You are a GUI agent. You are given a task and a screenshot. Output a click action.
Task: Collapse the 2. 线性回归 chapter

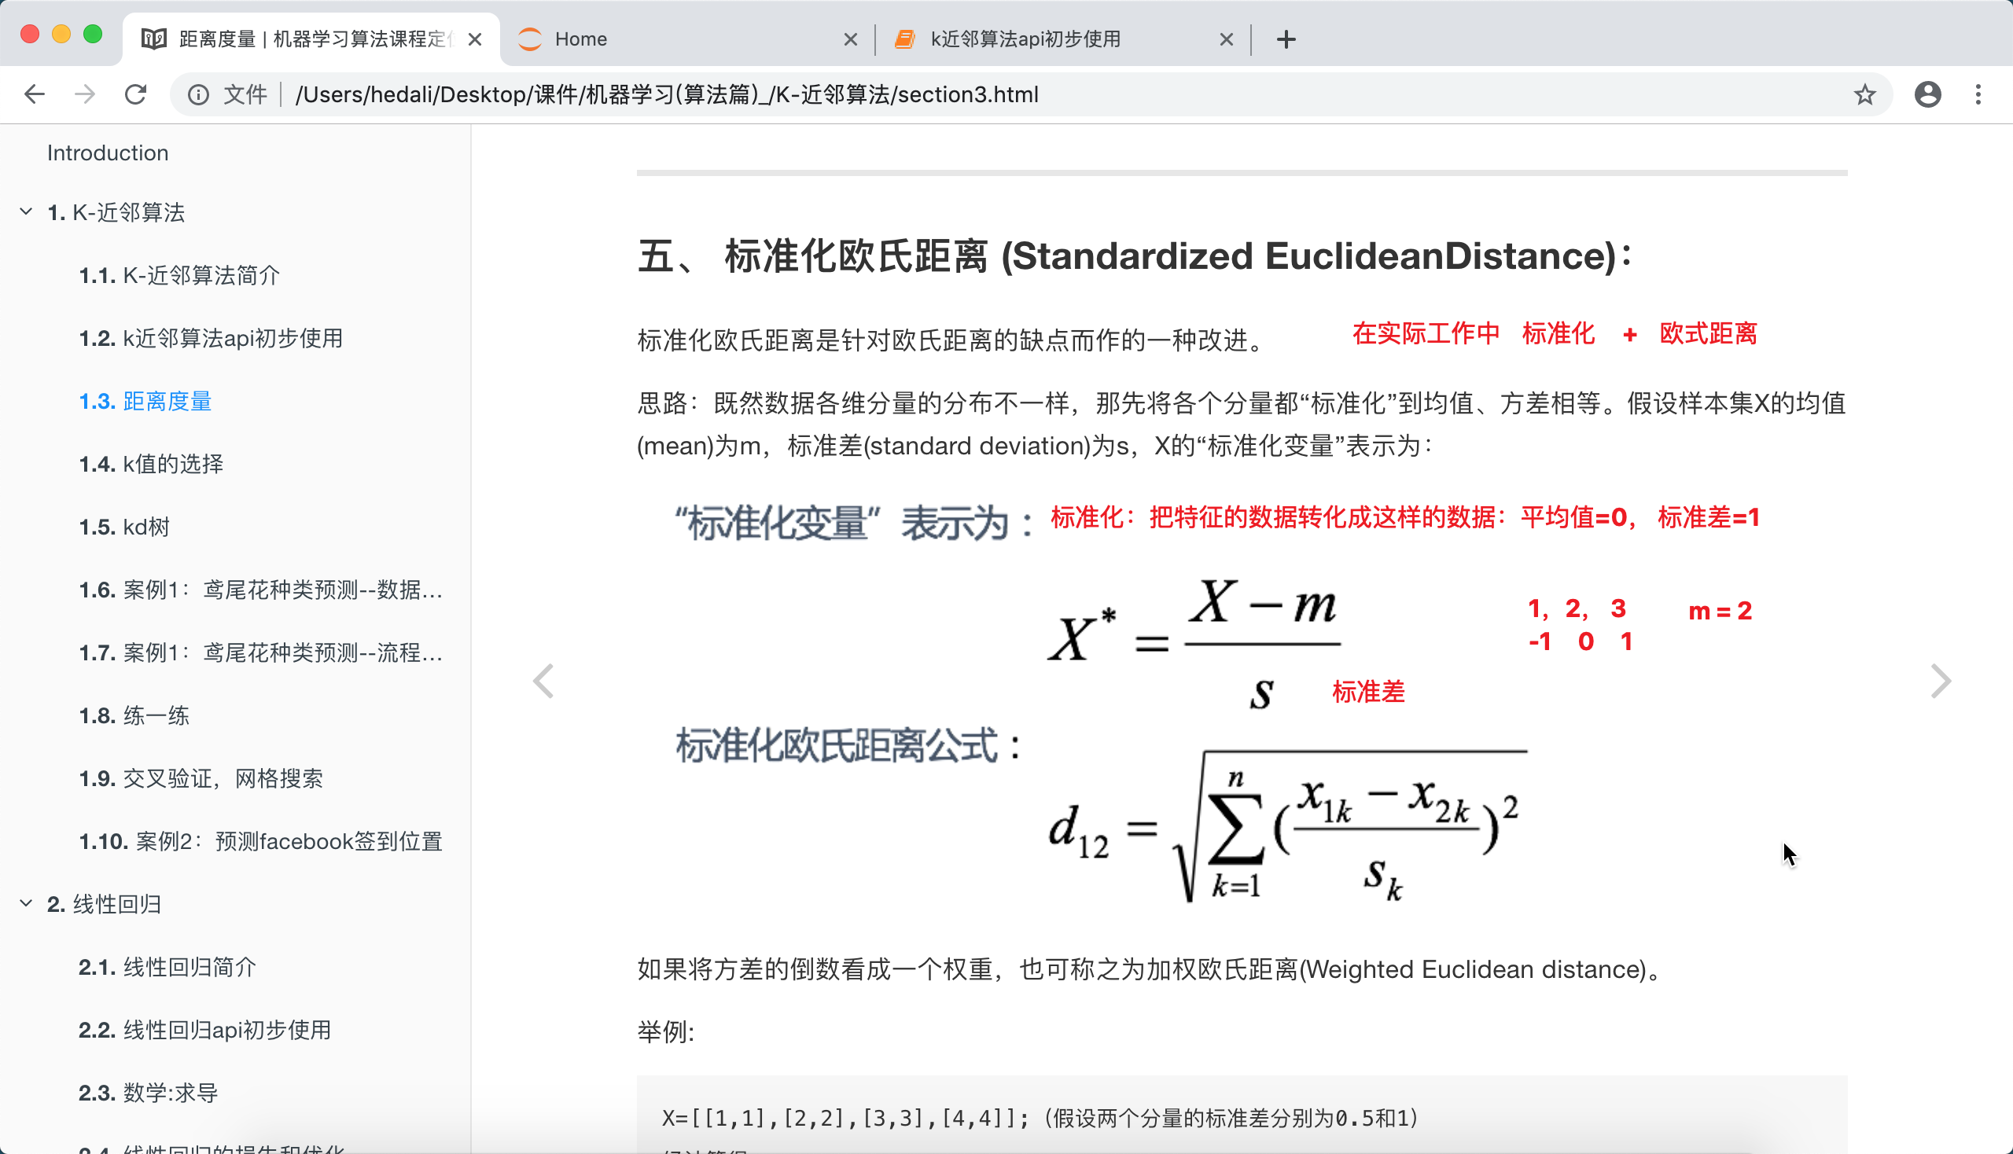pyautogui.click(x=26, y=903)
